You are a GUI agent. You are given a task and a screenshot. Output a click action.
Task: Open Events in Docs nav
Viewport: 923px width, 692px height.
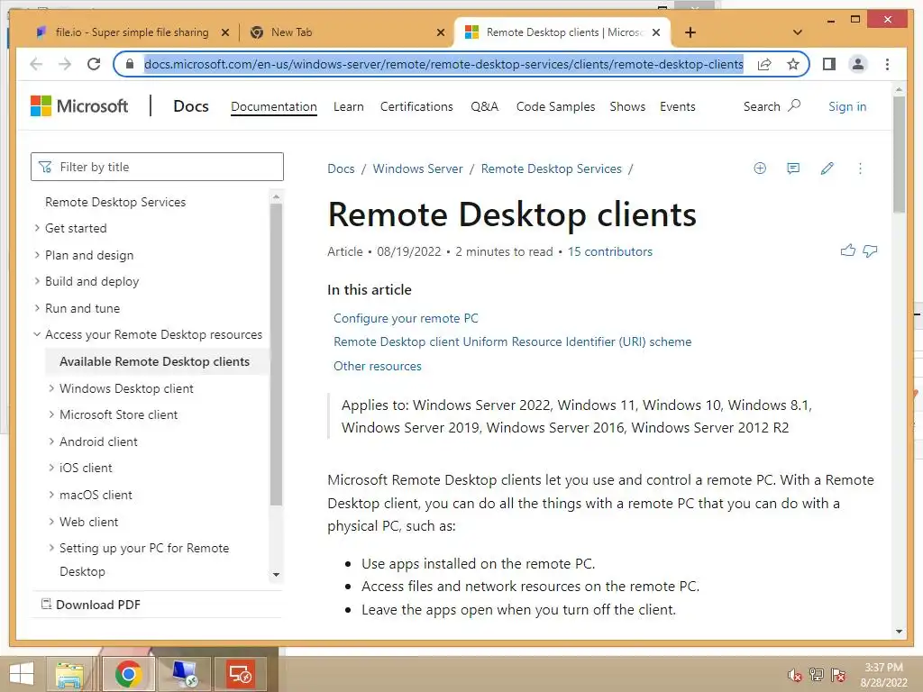point(678,106)
